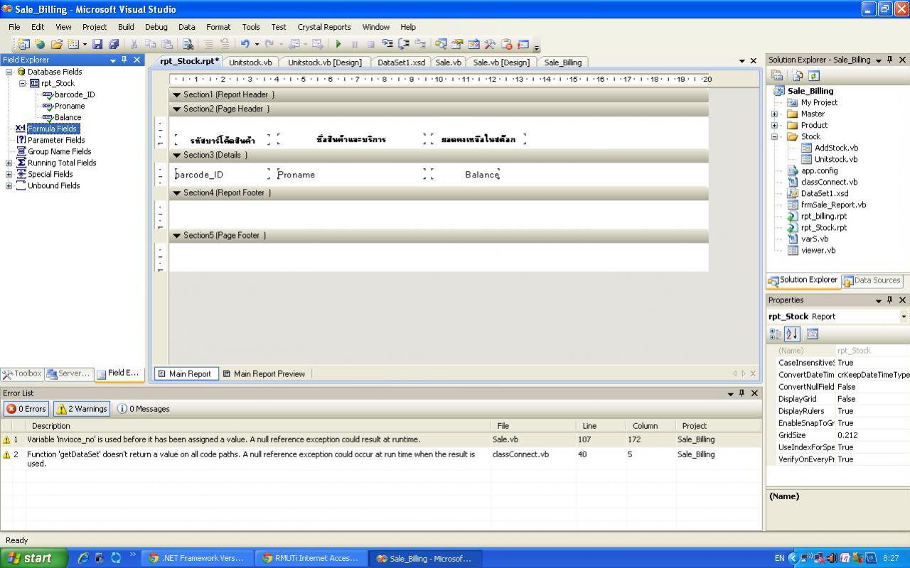Click the Find in Files toolbar icon
The width and height of the screenshot is (910, 568).
coord(188,44)
